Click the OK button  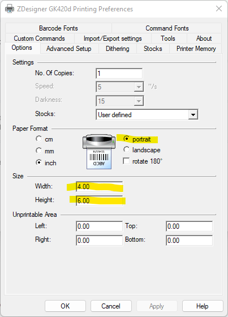pos(65,306)
